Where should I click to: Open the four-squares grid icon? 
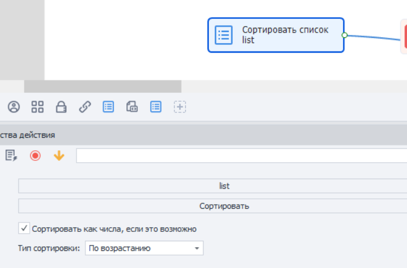click(x=37, y=107)
